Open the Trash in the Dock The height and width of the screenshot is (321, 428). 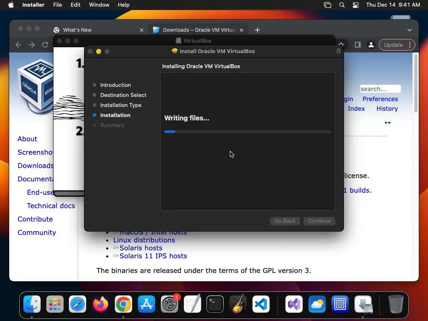point(396,304)
